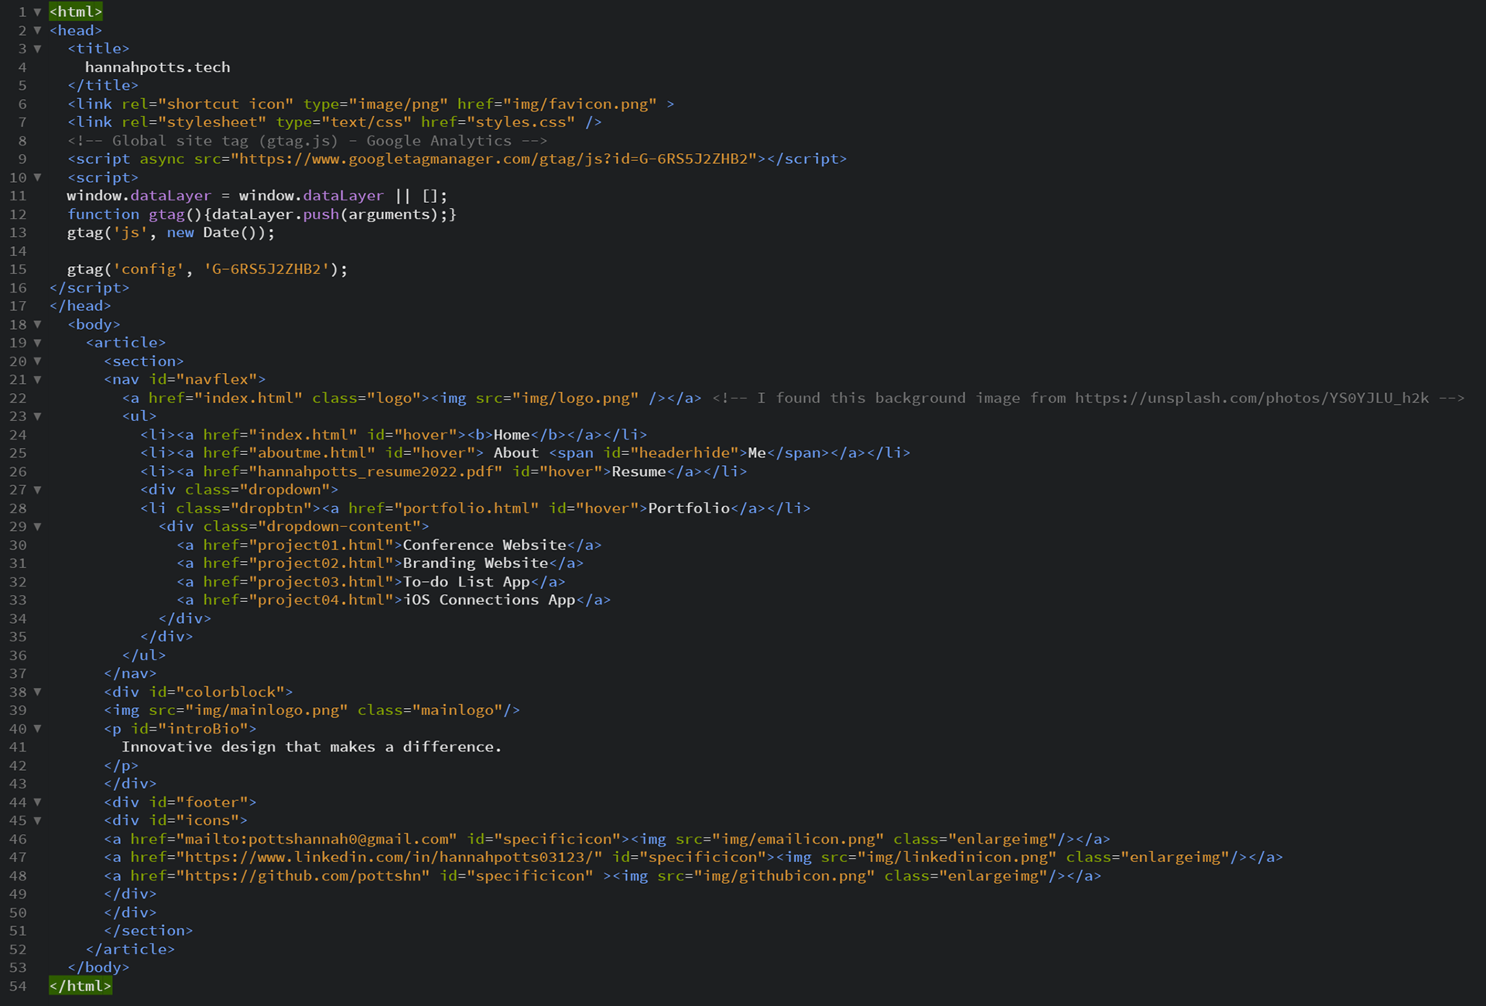Click the To-do List App text
Screen dimensions: 1486x1006
coord(467,582)
